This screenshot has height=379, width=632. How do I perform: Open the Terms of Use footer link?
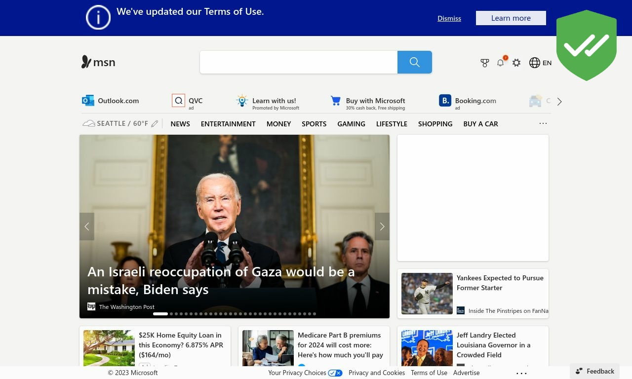coord(429,373)
